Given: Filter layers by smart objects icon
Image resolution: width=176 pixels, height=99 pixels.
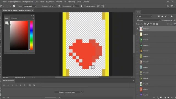Looking at the screenshot, I should tap(172, 16).
